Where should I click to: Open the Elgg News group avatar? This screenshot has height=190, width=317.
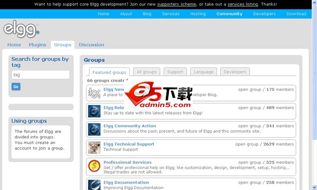pos(94,93)
